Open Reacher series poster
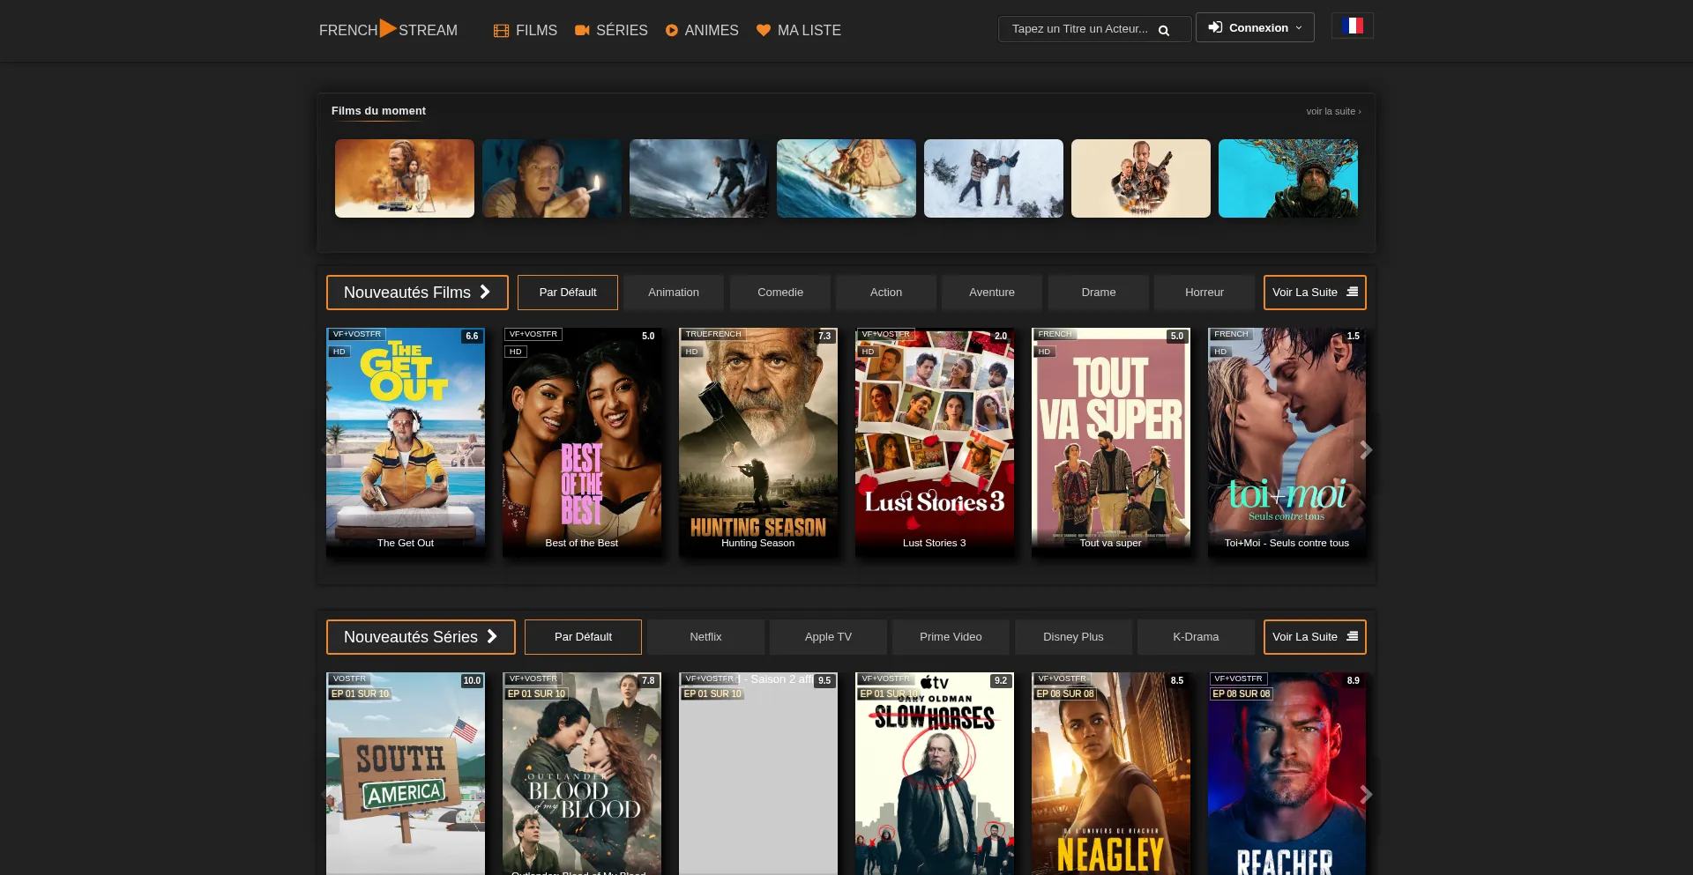Viewport: 1693px width, 875px height. [1287, 774]
